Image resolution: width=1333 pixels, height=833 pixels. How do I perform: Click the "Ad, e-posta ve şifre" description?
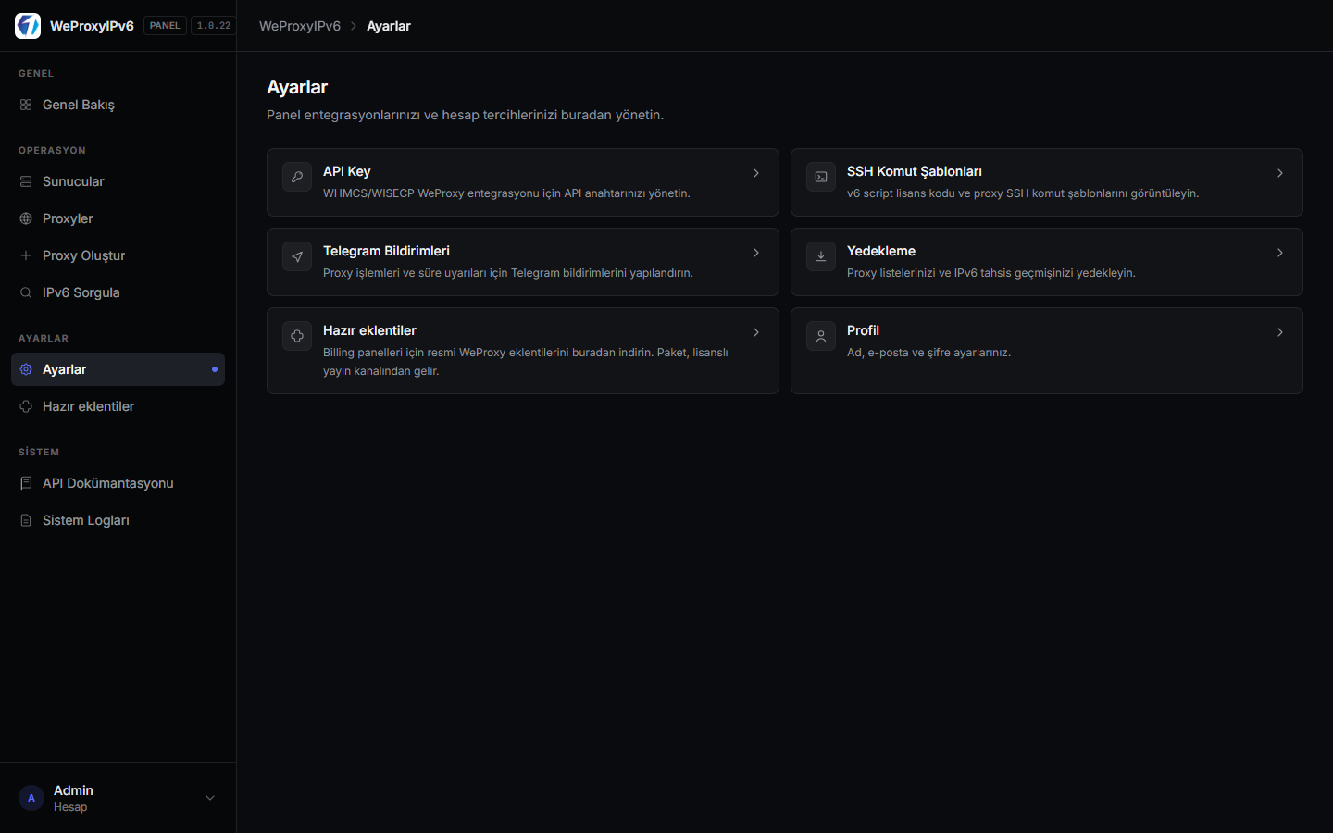click(x=928, y=353)
